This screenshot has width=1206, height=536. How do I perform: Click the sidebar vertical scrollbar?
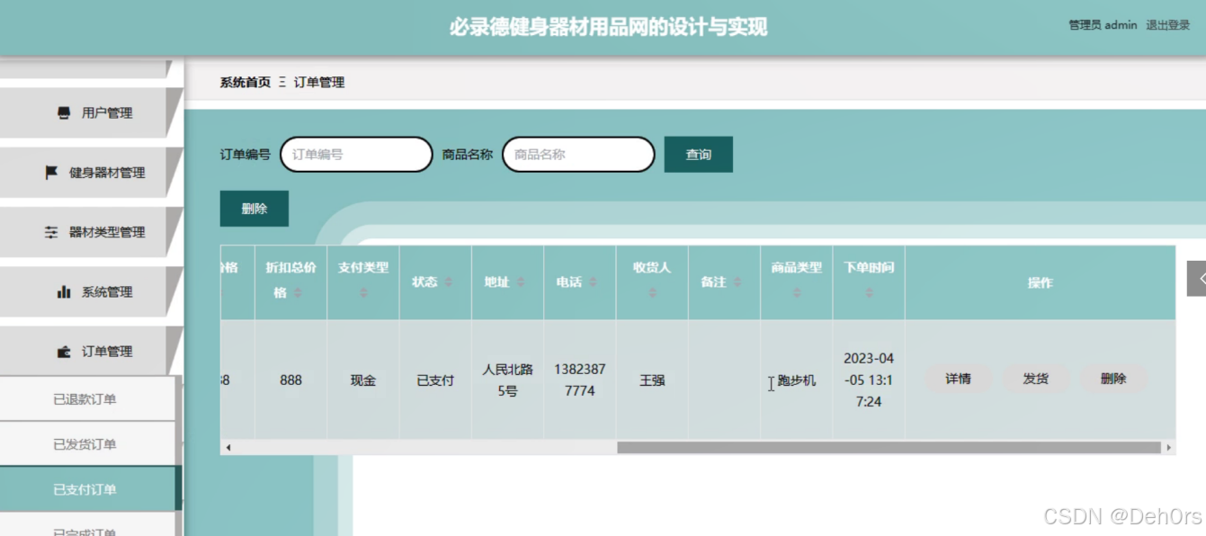[x=178, y=456]
